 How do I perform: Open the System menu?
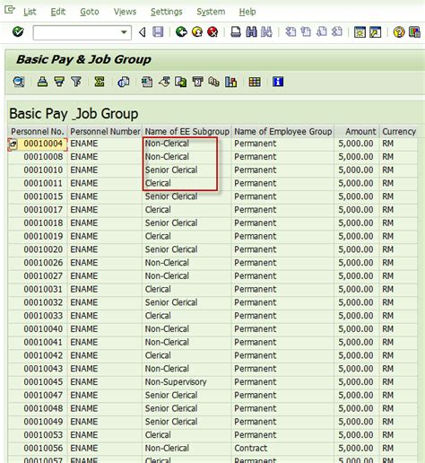[211, 12]
